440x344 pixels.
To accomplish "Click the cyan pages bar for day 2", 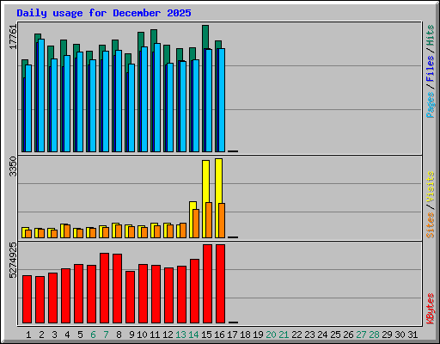I will 41,95.
